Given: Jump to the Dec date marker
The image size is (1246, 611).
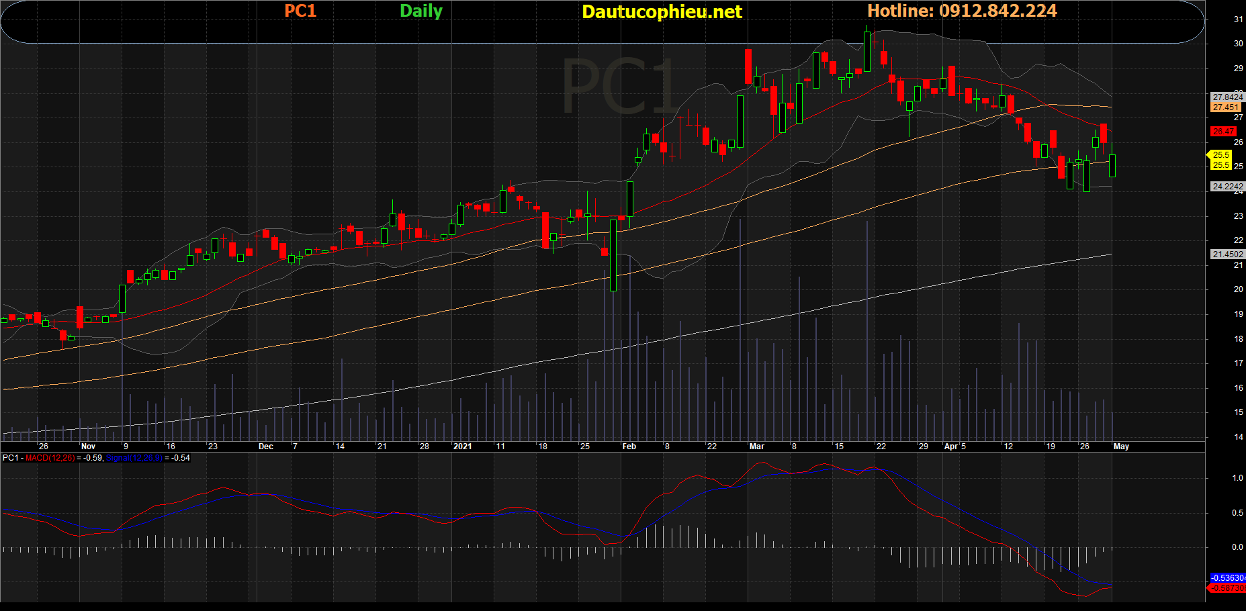Looking at the screenshot, I should coord(266,446).
